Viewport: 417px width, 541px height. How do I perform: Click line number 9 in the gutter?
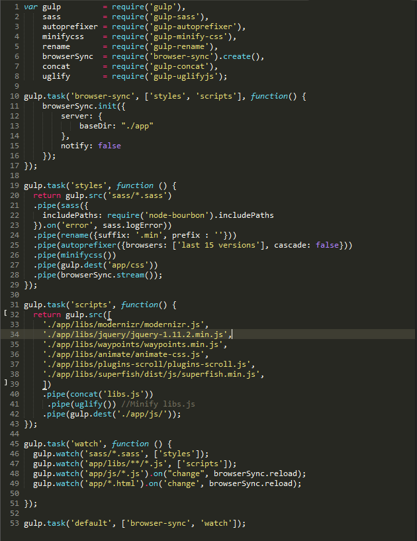point(17,86)
